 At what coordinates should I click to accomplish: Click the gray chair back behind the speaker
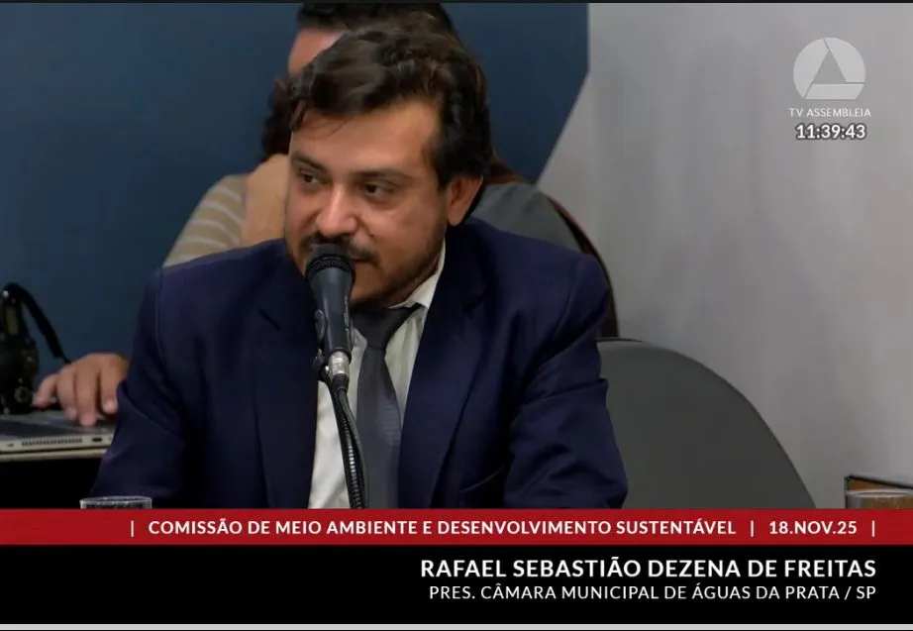693,416
